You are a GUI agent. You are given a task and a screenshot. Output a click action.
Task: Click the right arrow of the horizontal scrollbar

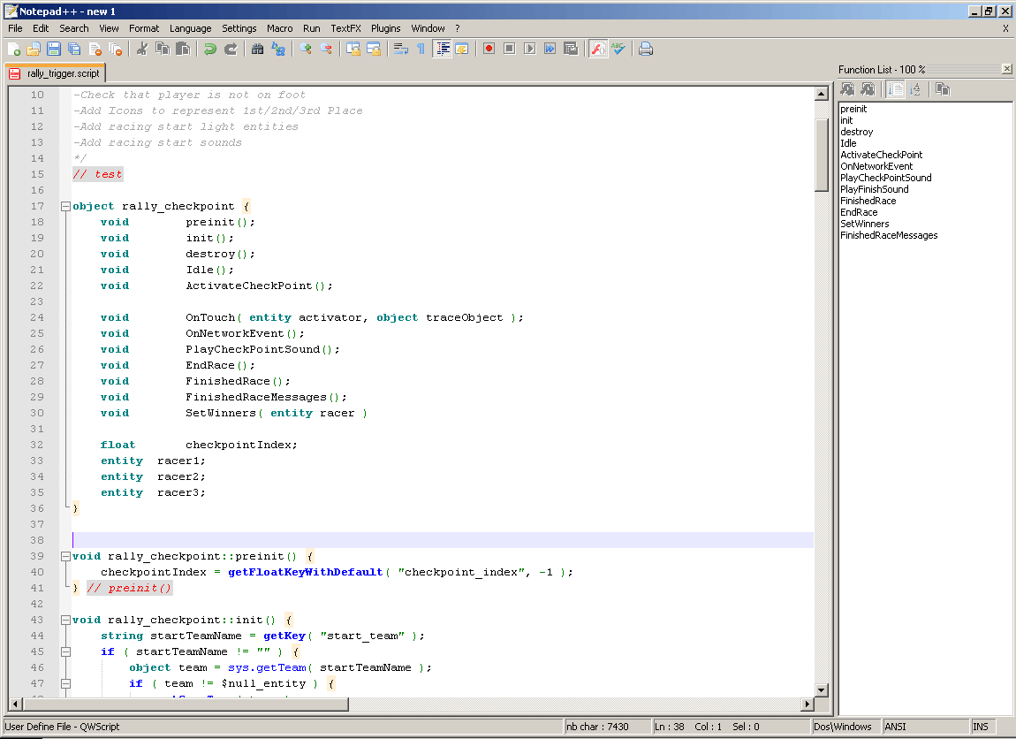[x=807, y=704]
